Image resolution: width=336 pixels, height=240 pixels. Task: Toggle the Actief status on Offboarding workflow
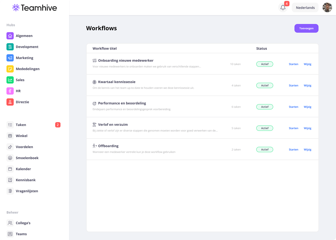(264, 149)
